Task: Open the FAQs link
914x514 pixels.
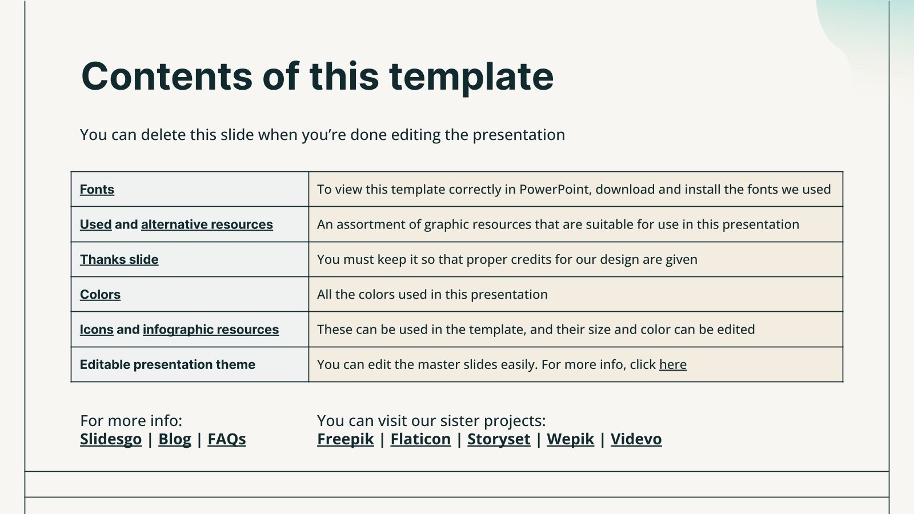Action: coord(226,439)
